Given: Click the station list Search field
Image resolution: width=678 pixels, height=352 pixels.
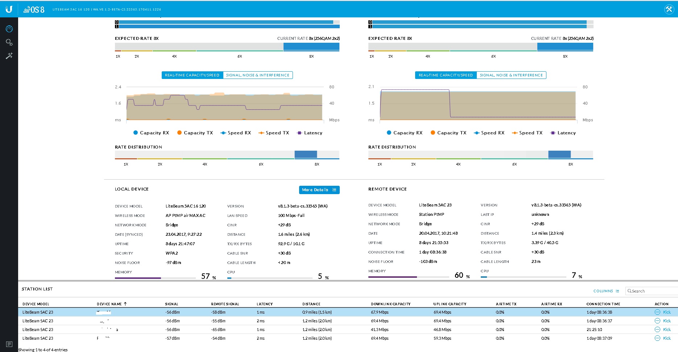Looking at the screenshot, I should tap(652, 291).
